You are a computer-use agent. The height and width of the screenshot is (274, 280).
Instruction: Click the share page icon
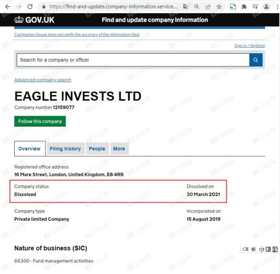click(x=208, y=7)
